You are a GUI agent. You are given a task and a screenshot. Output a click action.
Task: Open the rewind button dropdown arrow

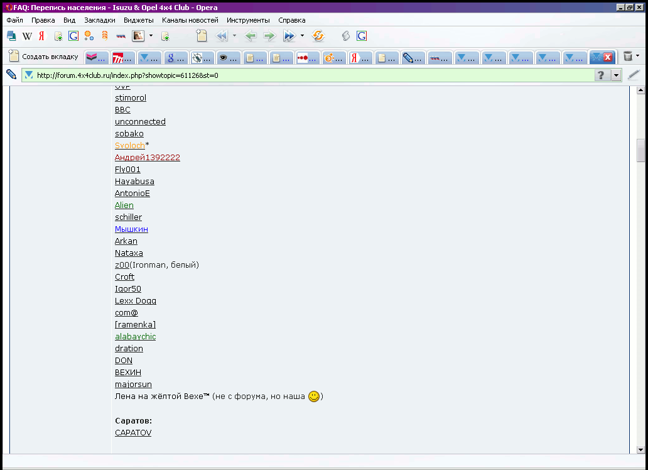[234, 36]
